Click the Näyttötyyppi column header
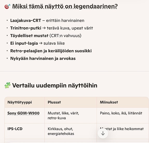The width and height of the screenshot is (149, 143). coord(20,102)
